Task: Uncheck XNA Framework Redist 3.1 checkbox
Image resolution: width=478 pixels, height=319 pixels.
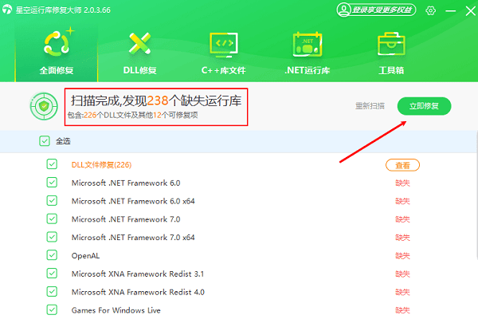Action: (52, 274)
